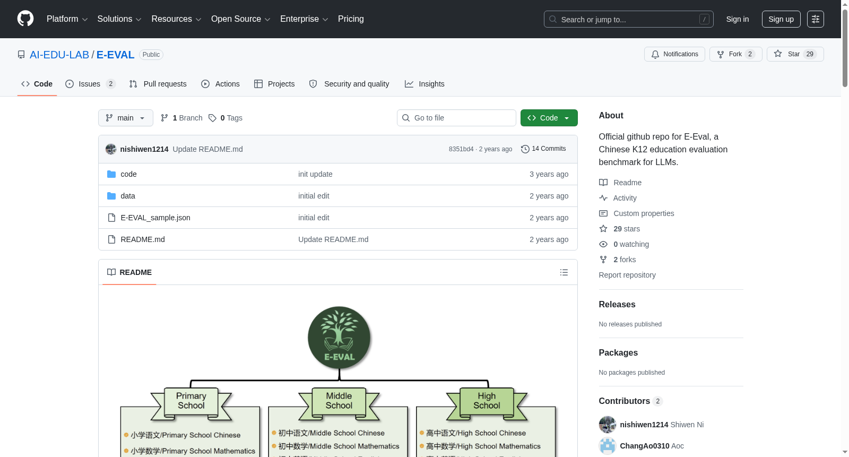Click the Pricing link
The image size is (849, 457).
point(351,19)
